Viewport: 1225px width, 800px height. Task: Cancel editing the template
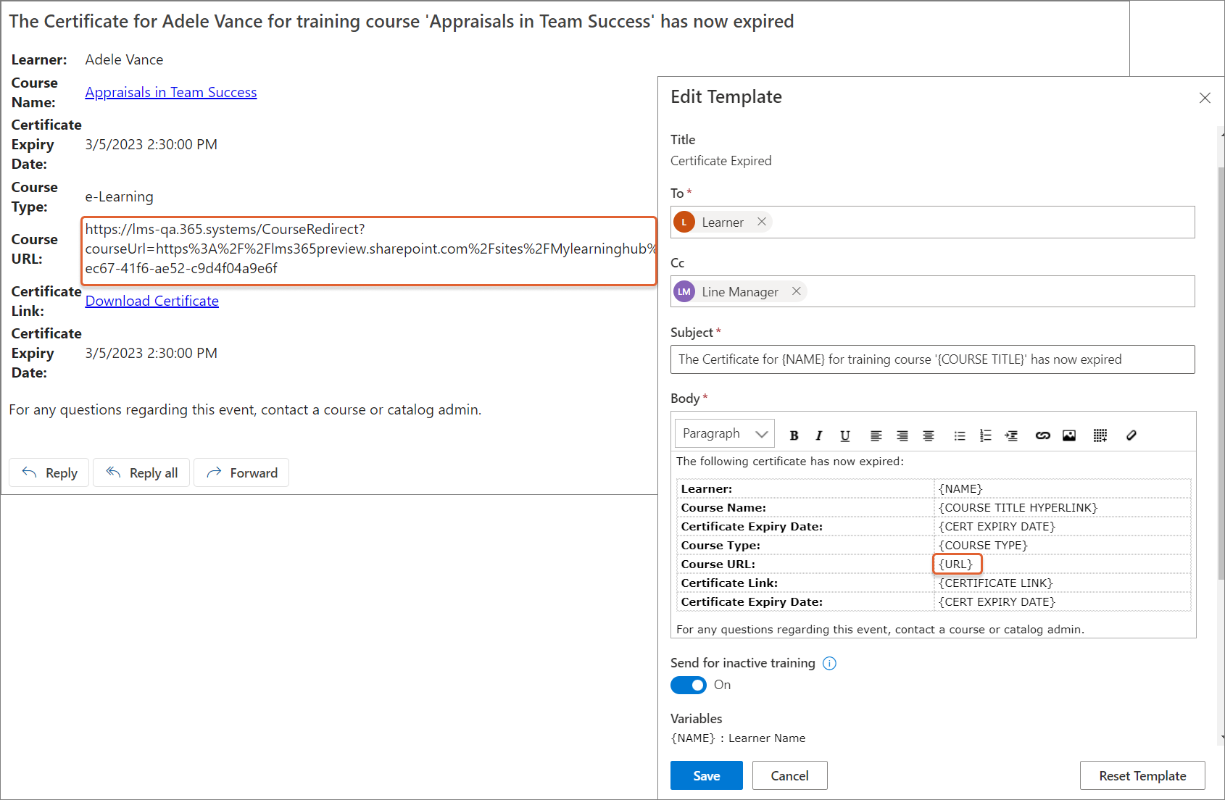[789, 775]
